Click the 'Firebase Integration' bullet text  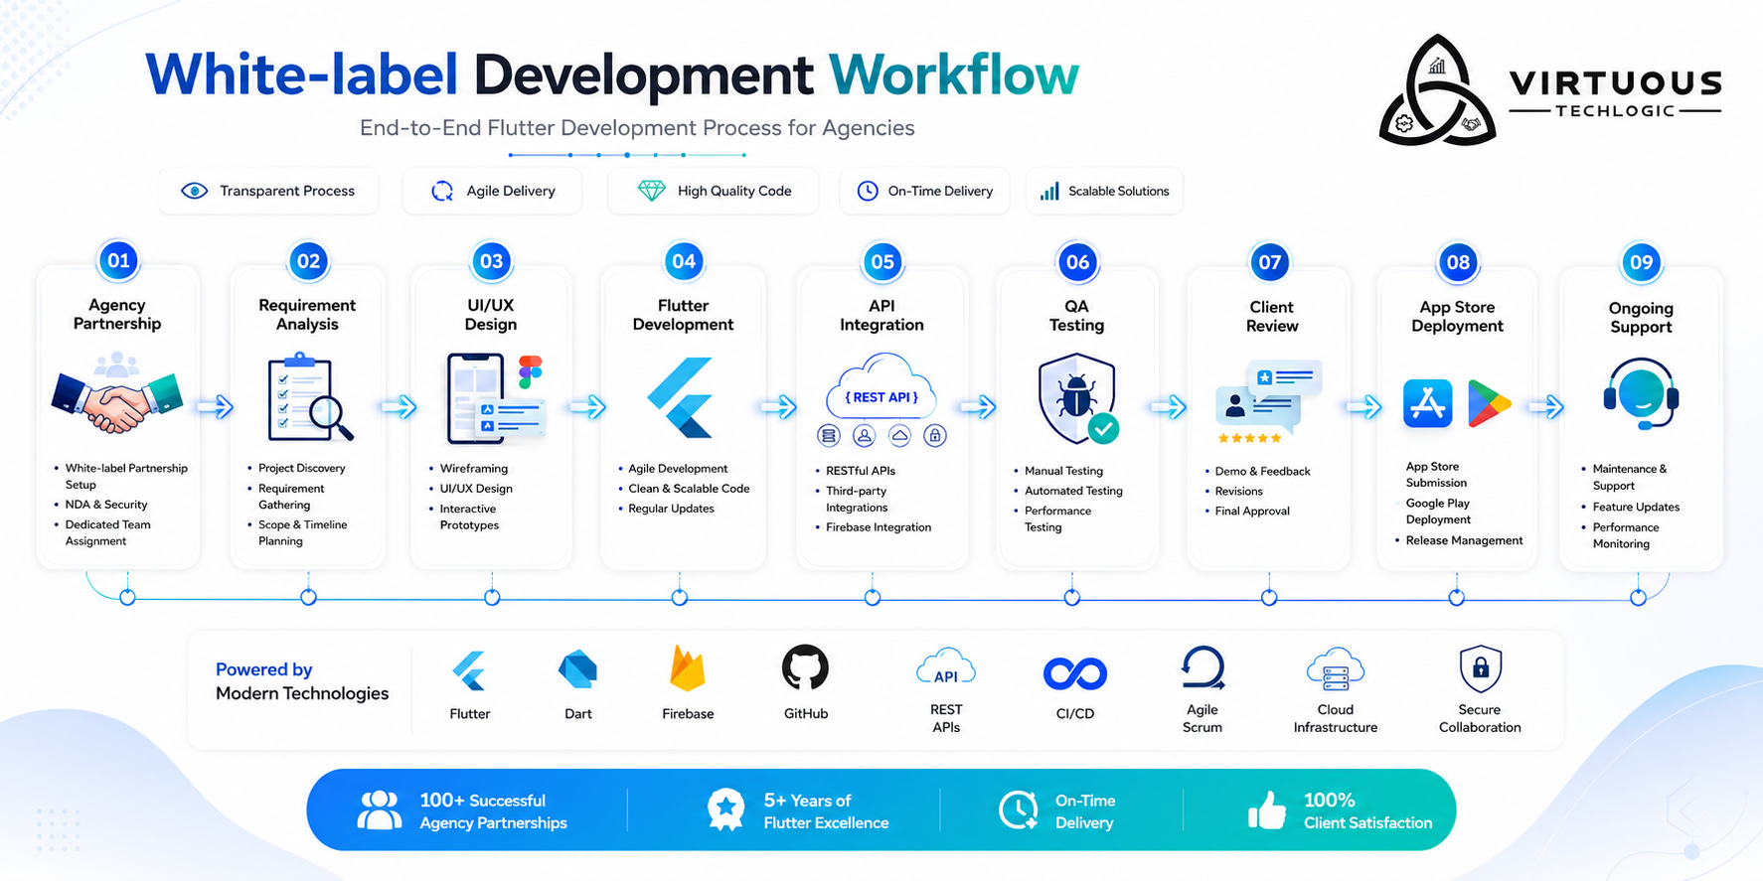click(x=879, y=527)
